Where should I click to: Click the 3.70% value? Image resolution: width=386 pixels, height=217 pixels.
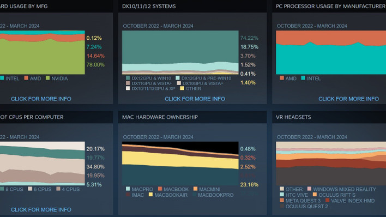point(248,56)
